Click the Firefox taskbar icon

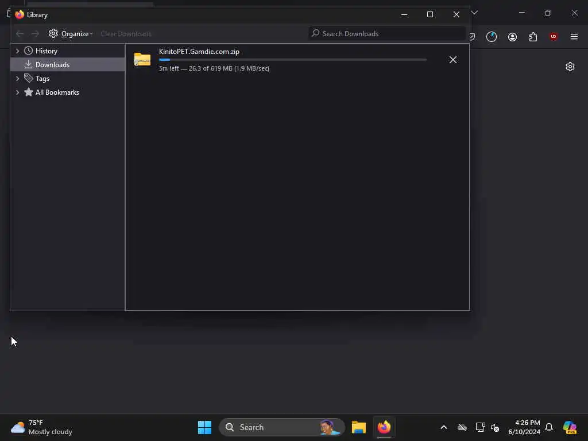(384, 427)
